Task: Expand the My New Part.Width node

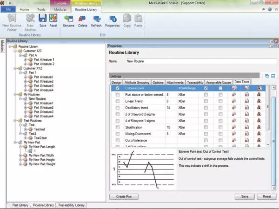Action: coord(20,155)
